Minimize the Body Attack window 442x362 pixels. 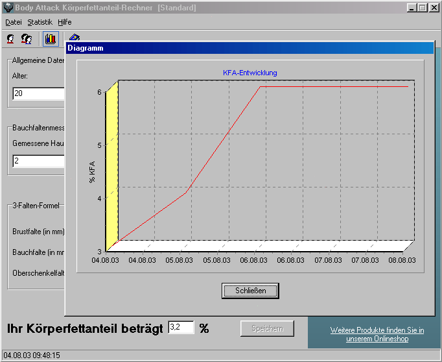tap(412, 7)
